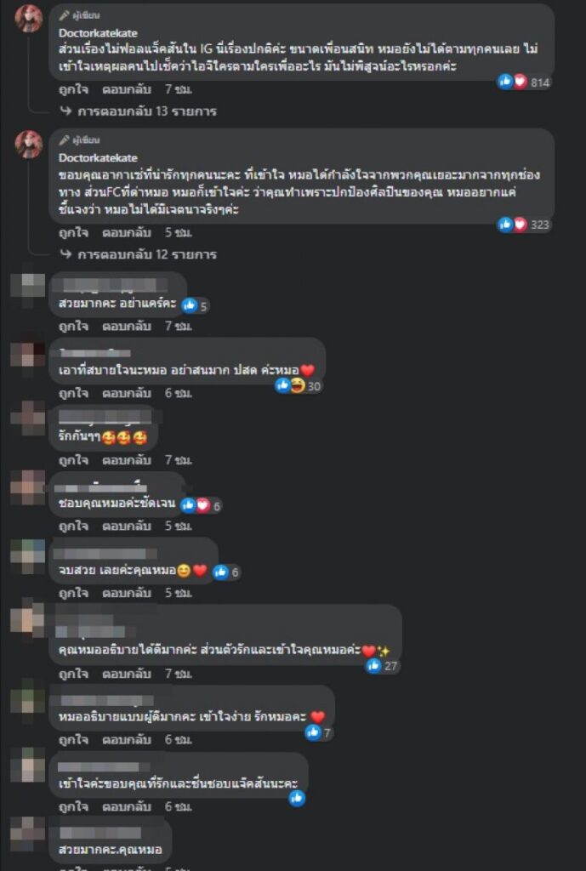The height and width of the screenshot is (871, 586).
Task: Click second Doctorkatekate comment avatar
Action: [x=29, y=144]
